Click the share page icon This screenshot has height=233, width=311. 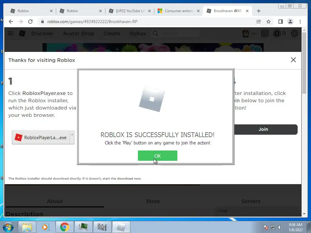coord(259,22)
